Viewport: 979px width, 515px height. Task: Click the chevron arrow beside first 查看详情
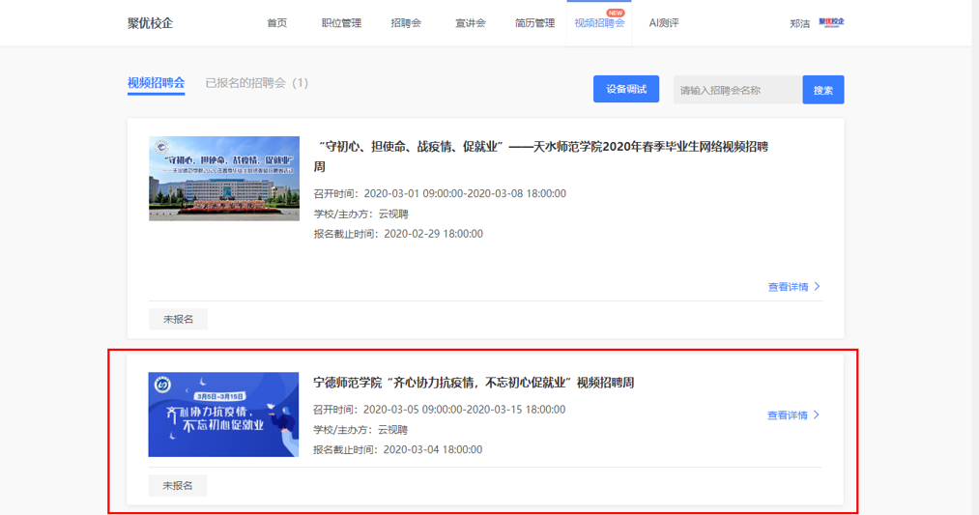coord(818,287)
